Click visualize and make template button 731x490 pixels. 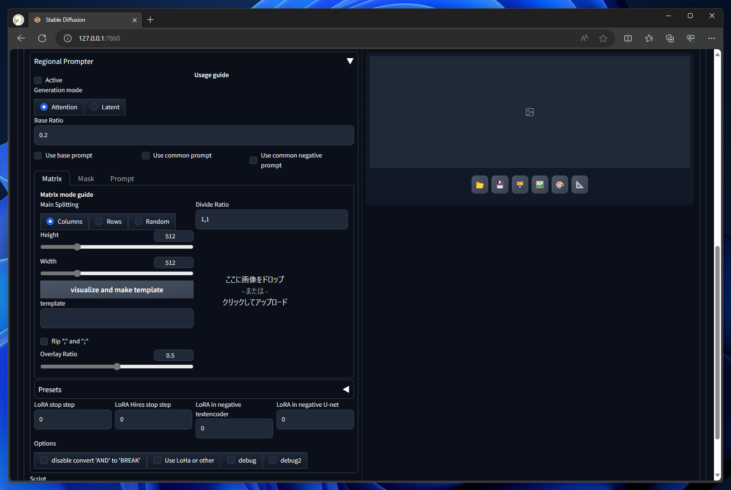click(117, 289)
